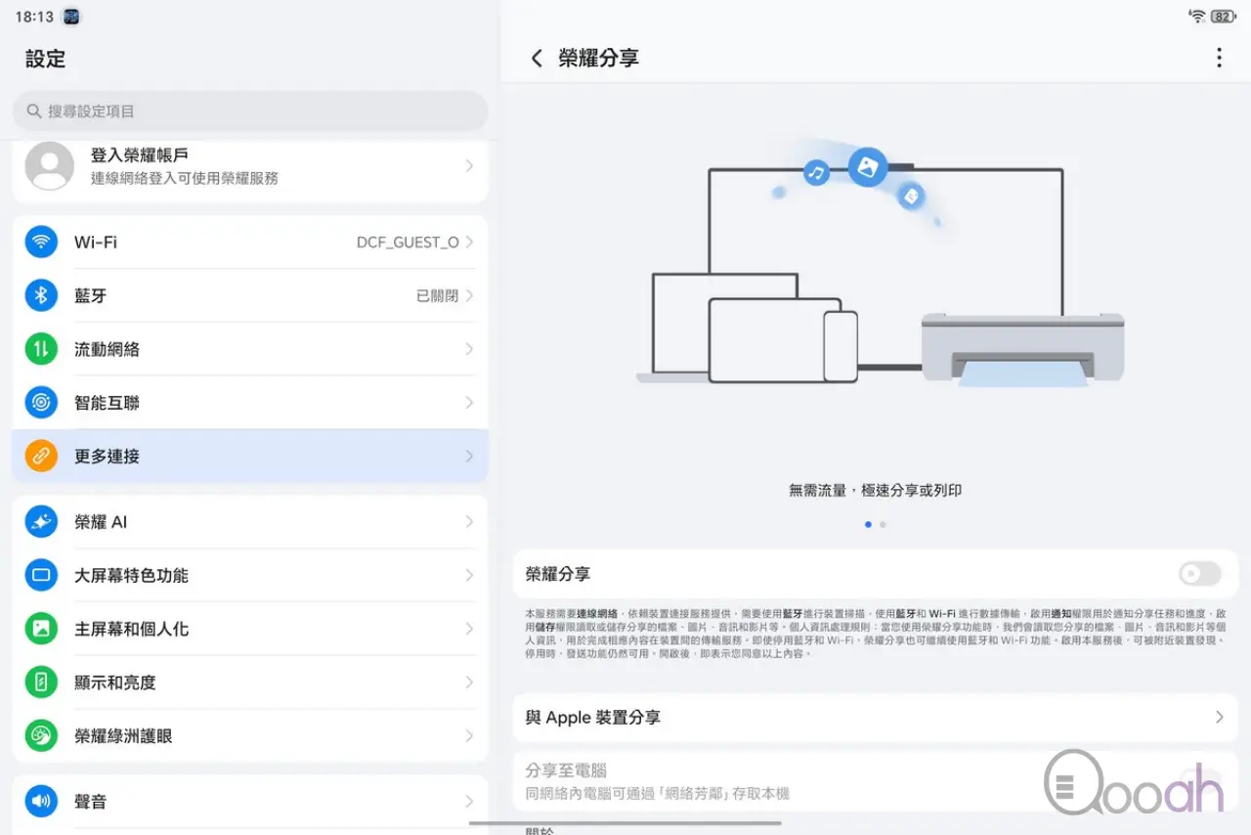Image resolution: width=1251 pixels, height=835 pixels.
Task: Tap the 更多連接 link icon
Action: [41, 456]
